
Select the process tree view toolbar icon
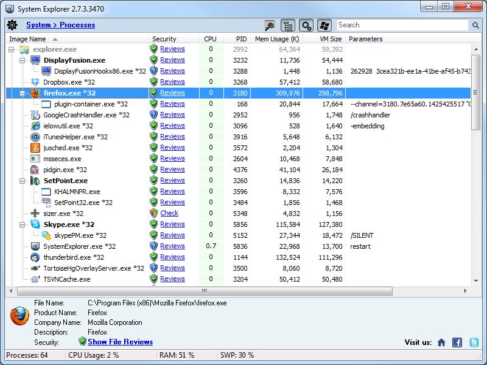coord(287,24)
